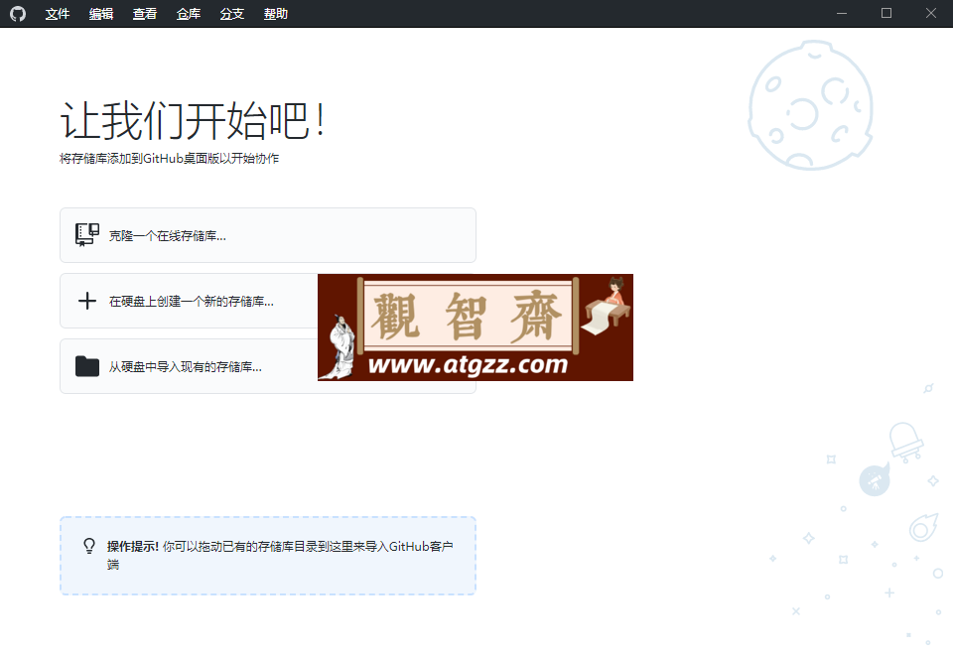Minimize the GitHub Desktop window
This screenshot has height=655, width=953.
point(842,13)
